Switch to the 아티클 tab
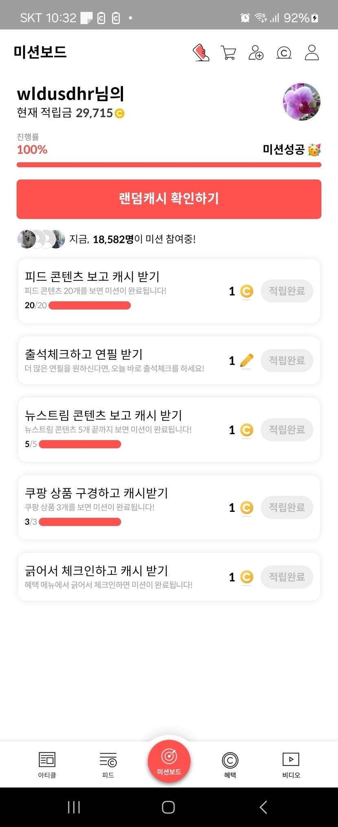Screen dimensions: 338x827 tap(47, 764)
